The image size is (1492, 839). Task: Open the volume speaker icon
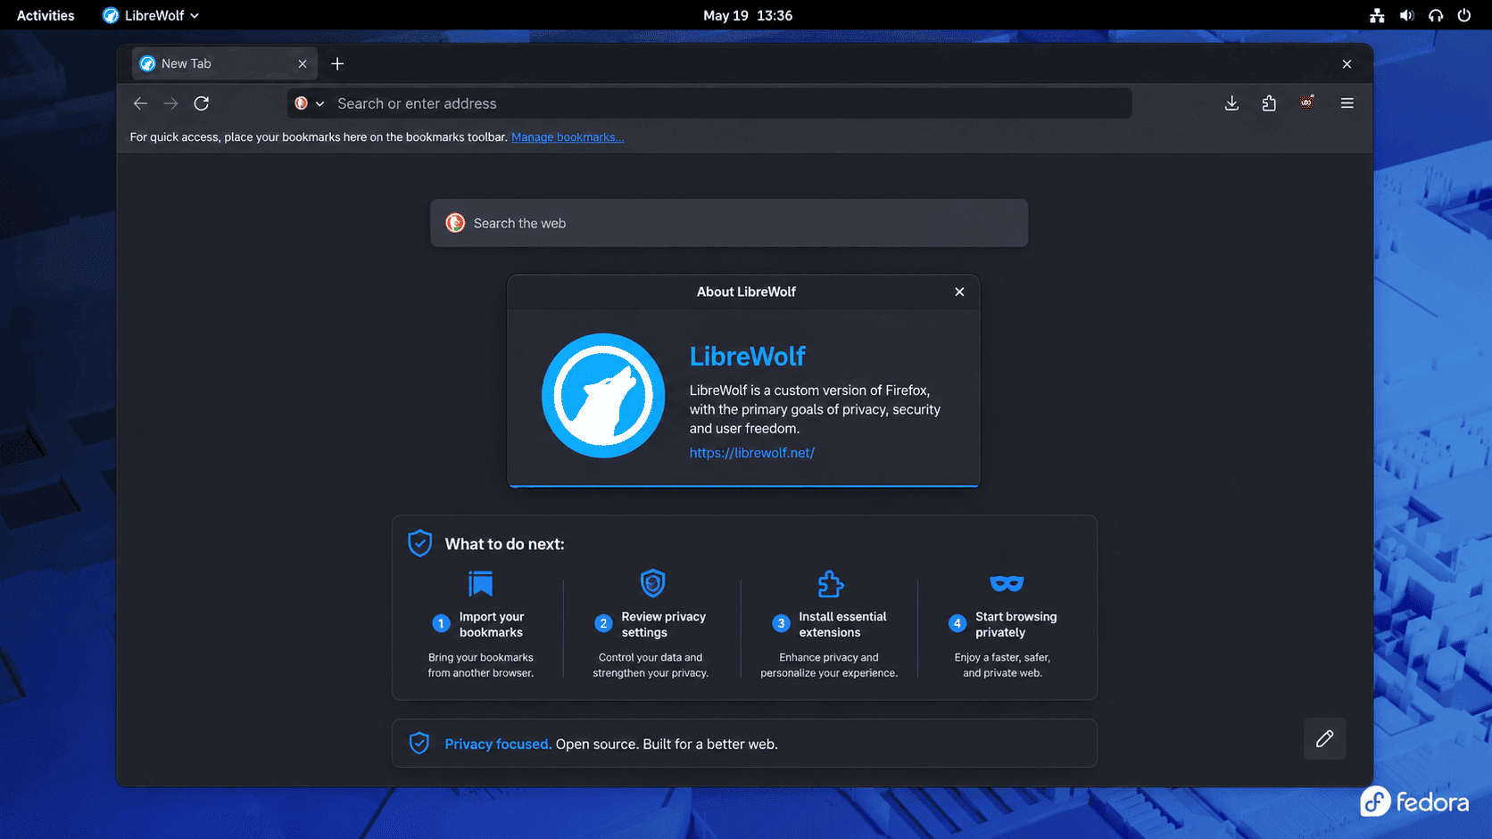(x=1406, y=15)
